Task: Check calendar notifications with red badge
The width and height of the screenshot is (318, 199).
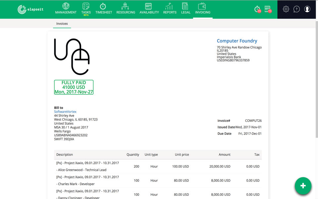Action: [268, 9]
